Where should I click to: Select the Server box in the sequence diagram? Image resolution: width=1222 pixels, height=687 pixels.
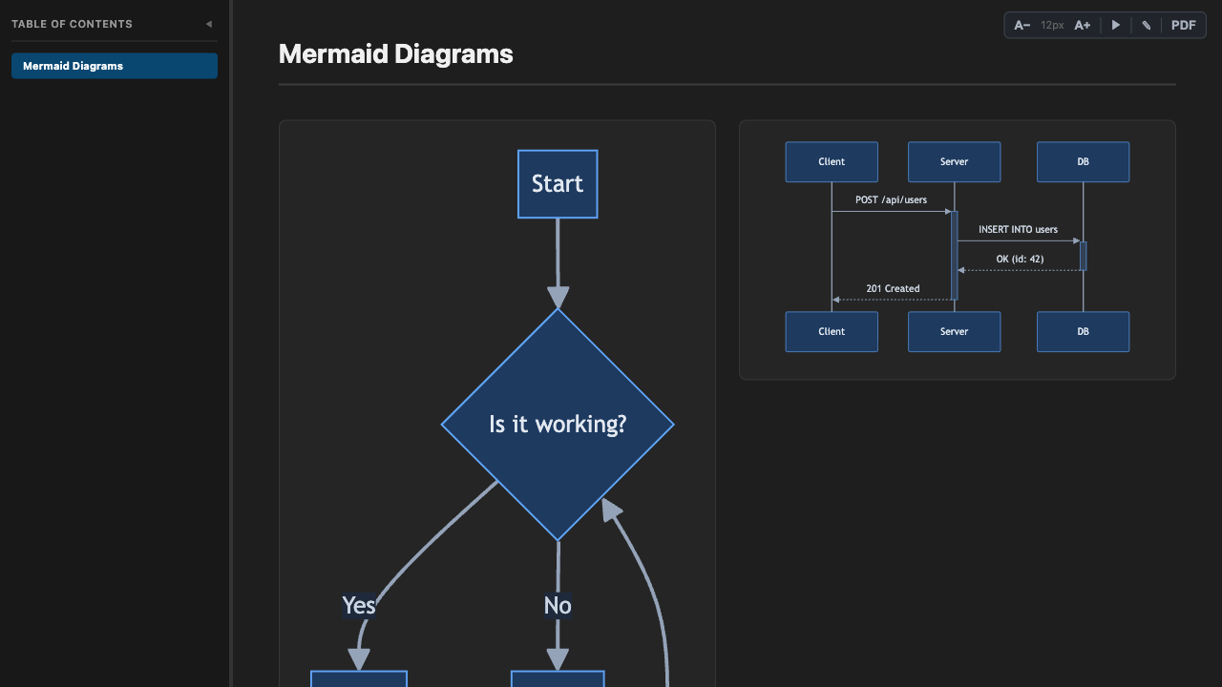tap(954, 161)
